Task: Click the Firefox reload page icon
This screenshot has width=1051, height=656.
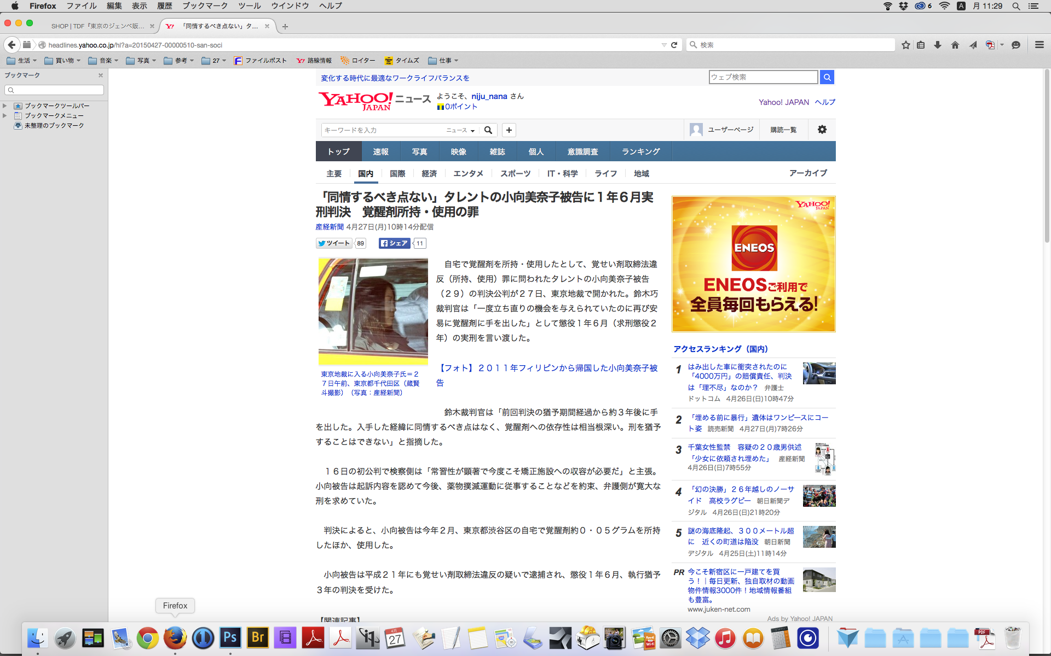Action: click(674, 45)
